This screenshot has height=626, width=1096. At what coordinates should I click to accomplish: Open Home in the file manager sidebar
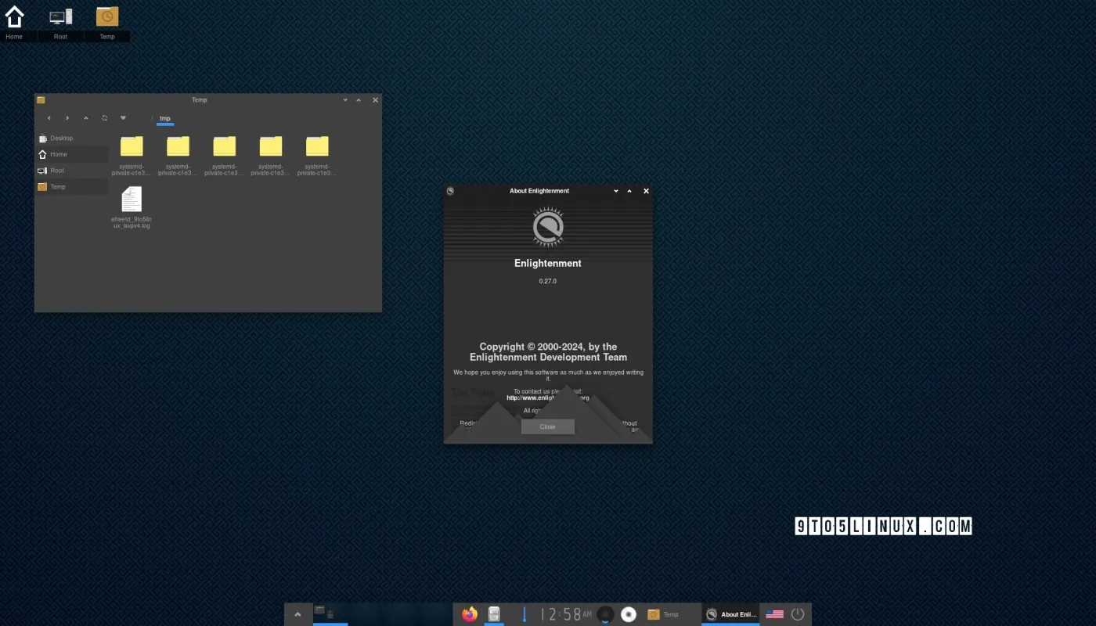72,154
